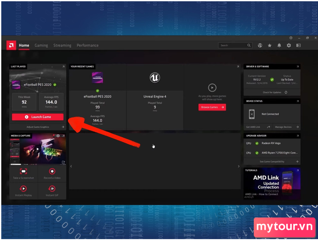
Task: Expand the Tutorials panel
Action: tap(298, 170)
